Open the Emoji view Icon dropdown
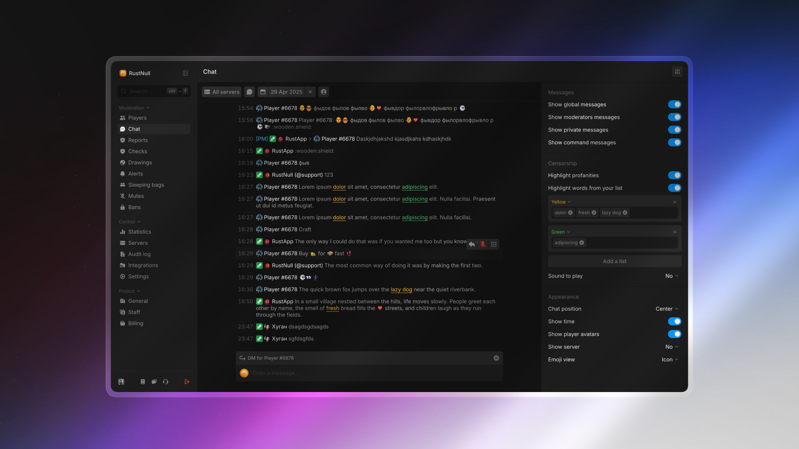Screen dimensions: 799x449 pyautogui.click(x=670, y=360)
